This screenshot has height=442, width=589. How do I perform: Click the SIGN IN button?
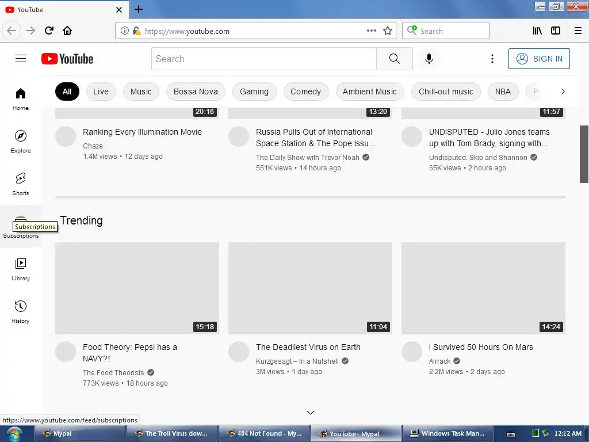click(539, 59)
